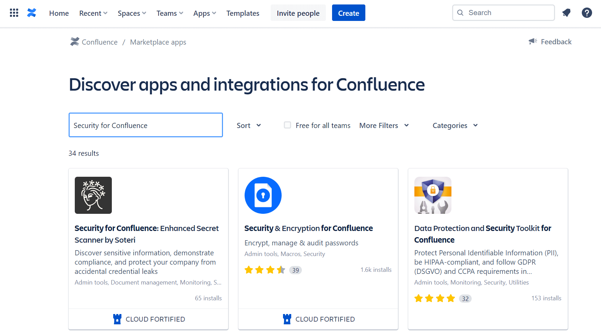Click the Security for Confluence search box

point(146,125)
